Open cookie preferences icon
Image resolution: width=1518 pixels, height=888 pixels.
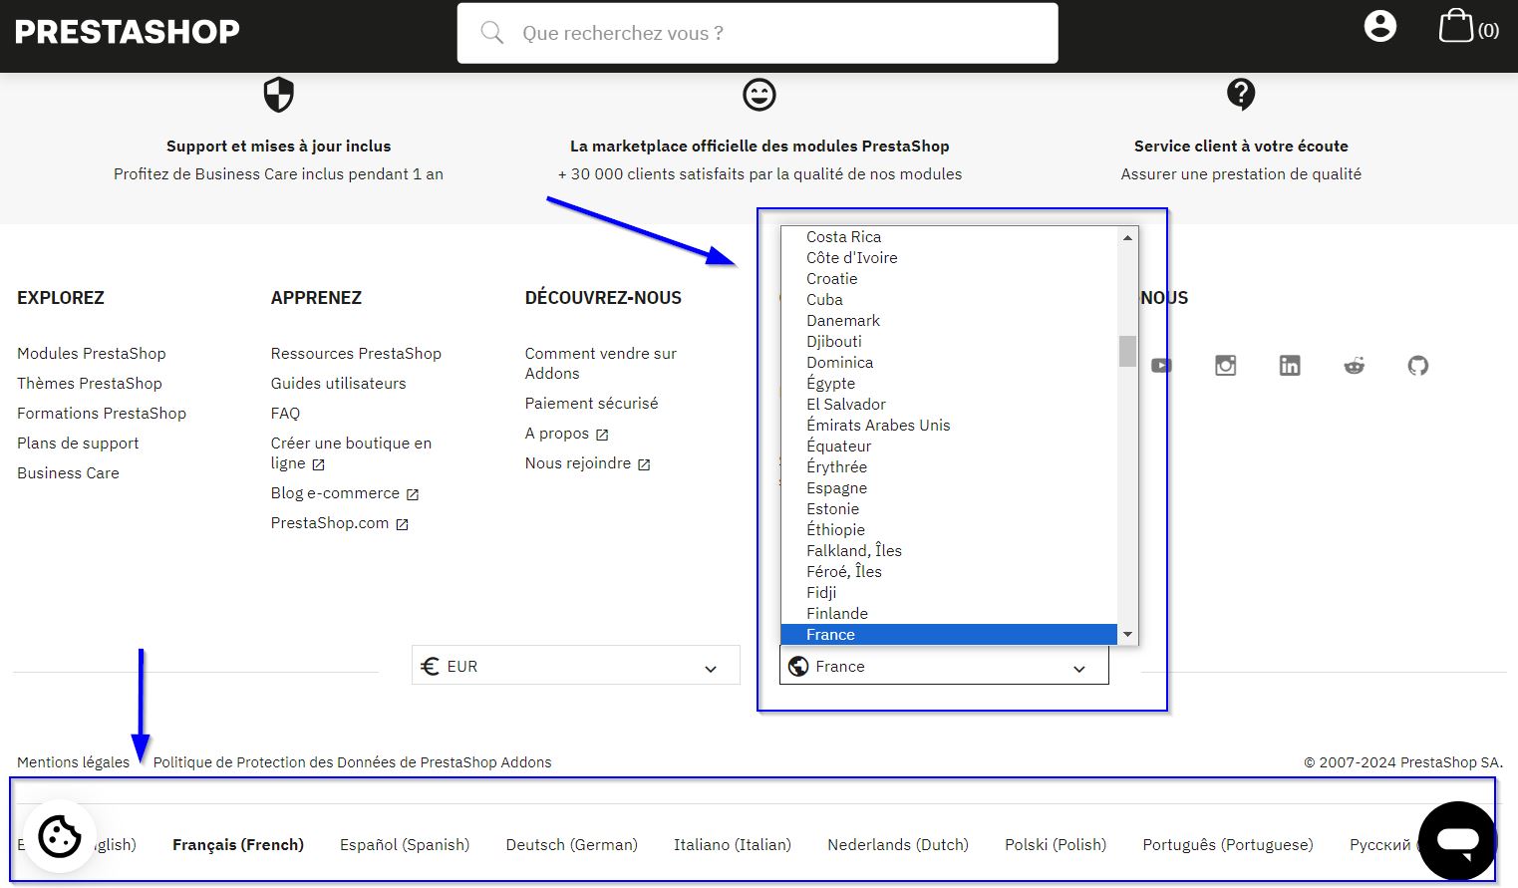[60, 837]
